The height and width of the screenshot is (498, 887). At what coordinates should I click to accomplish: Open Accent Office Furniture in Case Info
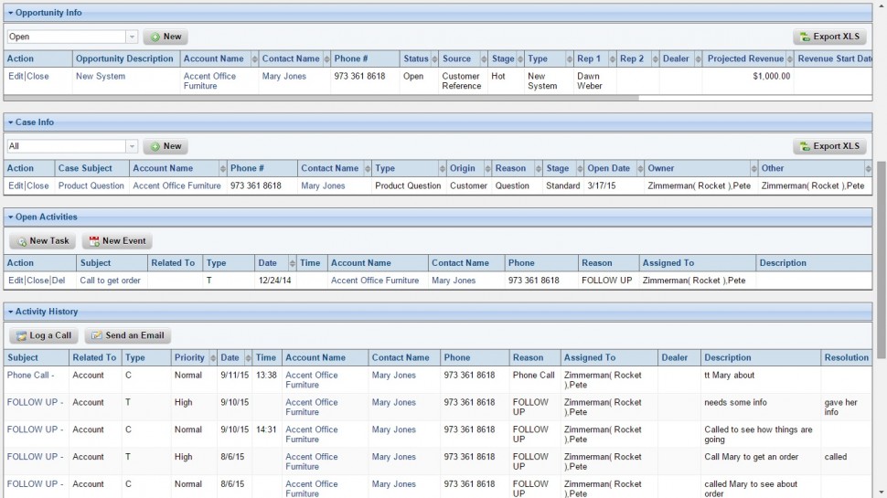(177, 186)
